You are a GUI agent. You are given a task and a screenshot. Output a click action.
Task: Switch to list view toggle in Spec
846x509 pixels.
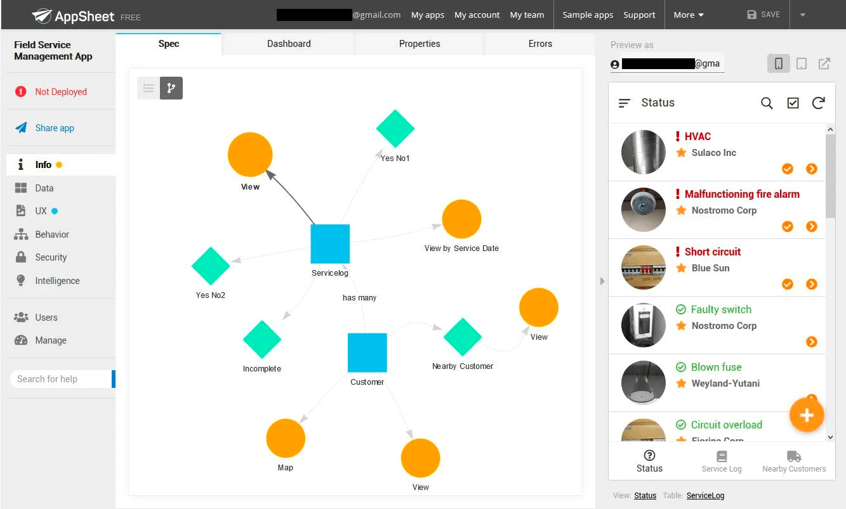[149, 88]
